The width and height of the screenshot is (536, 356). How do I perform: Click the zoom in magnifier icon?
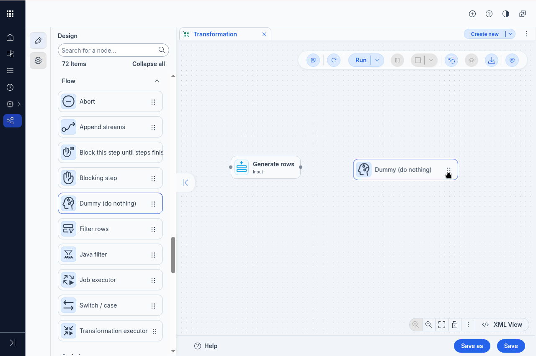pos(415,324)
